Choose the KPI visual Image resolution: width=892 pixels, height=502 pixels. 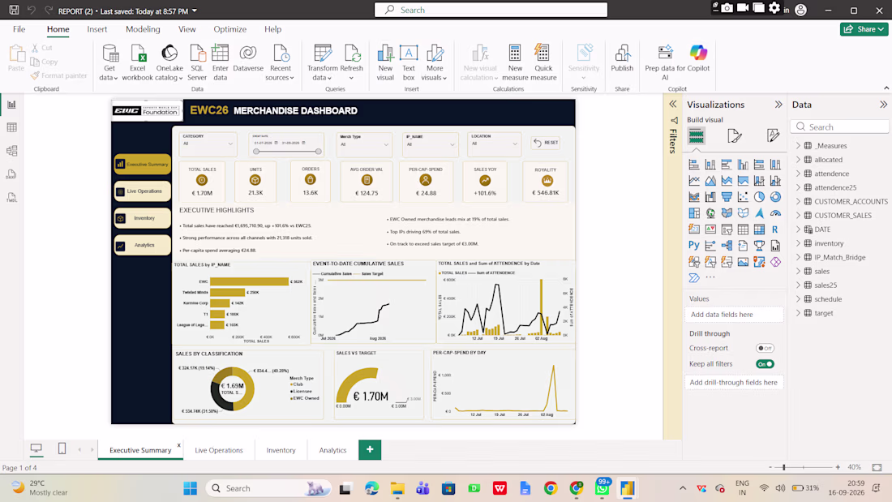coord(710,230)
